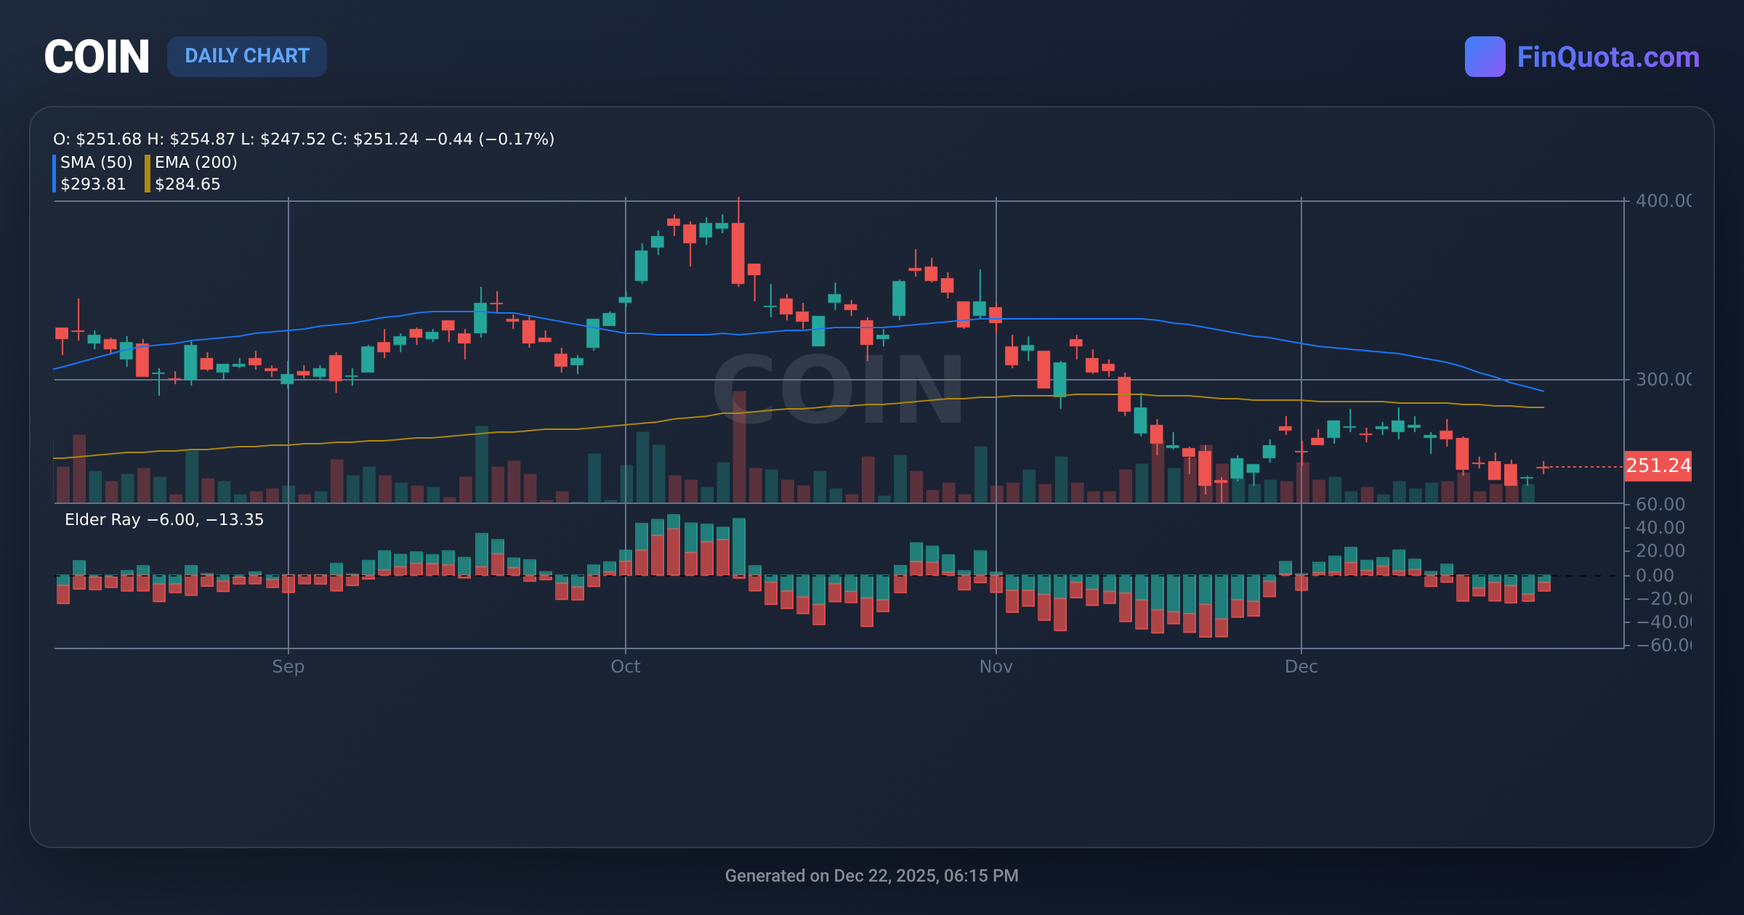Image resolution: width=1744 pixels, height=915 pixels.
Task: Visit FinQuota.com via the header link
Action: (1606, 56)
